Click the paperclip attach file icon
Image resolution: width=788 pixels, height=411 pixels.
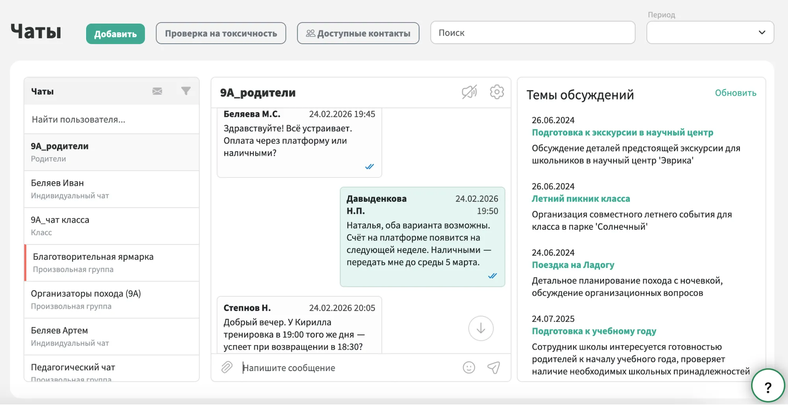[x=227, y=367]
